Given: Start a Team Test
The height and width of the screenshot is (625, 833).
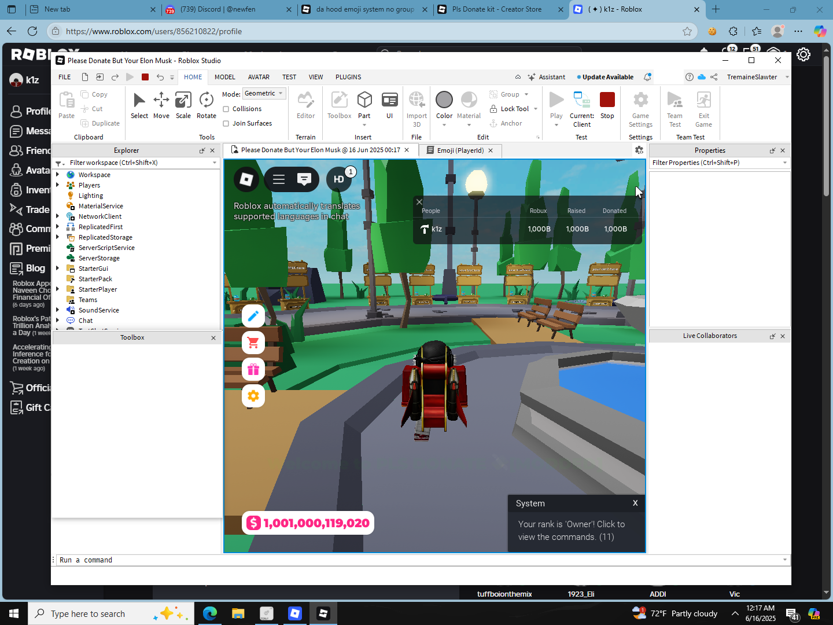Looking at the screenshot, I should [675, 109].
